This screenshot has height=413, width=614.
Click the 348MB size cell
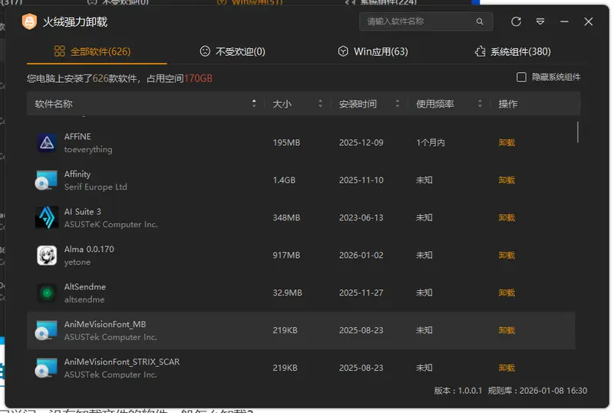pyautogui.click(x=286, y=217)
